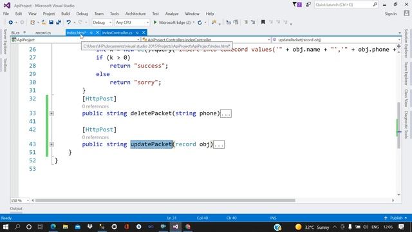Viewport: 412px width, 232px height.
Task: Open the Debug configuration dropdown
Action: click(x=102, y=23)
